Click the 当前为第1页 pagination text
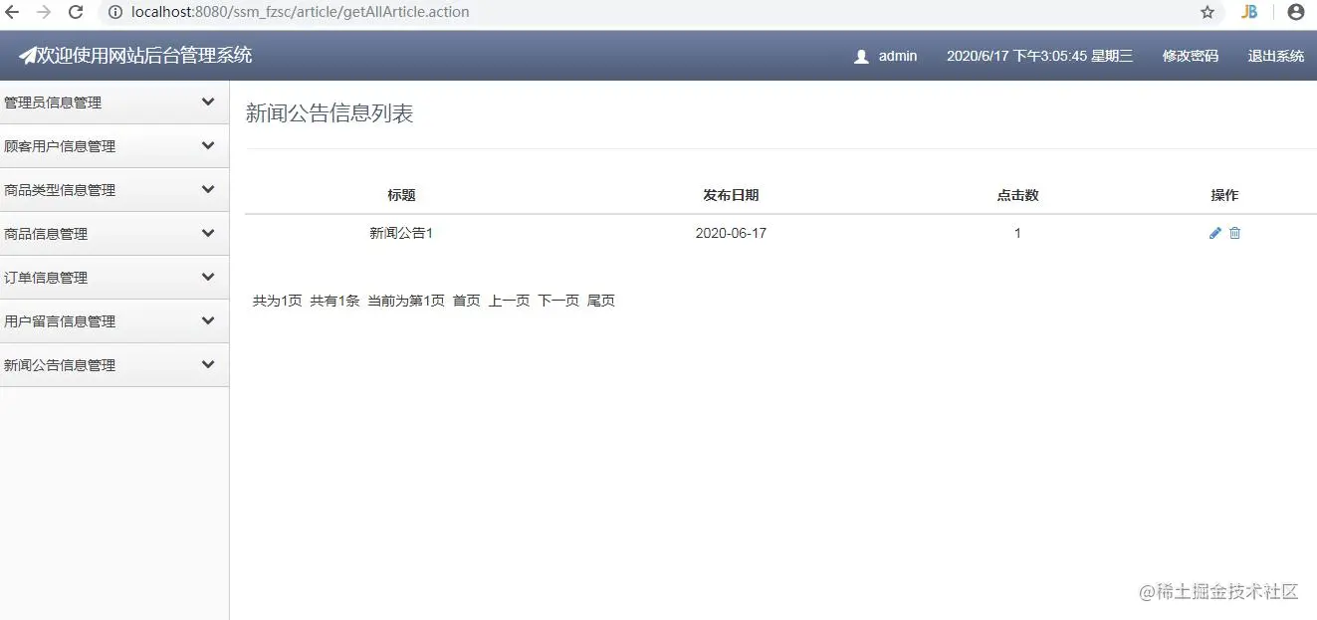 coord(406,301)
